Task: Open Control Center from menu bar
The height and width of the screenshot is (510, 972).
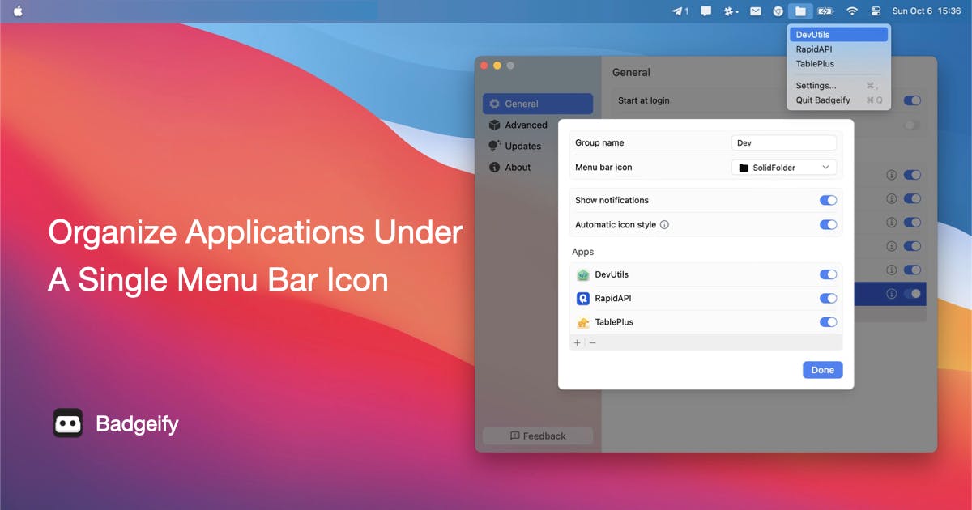Action: [x=876, y=11]
